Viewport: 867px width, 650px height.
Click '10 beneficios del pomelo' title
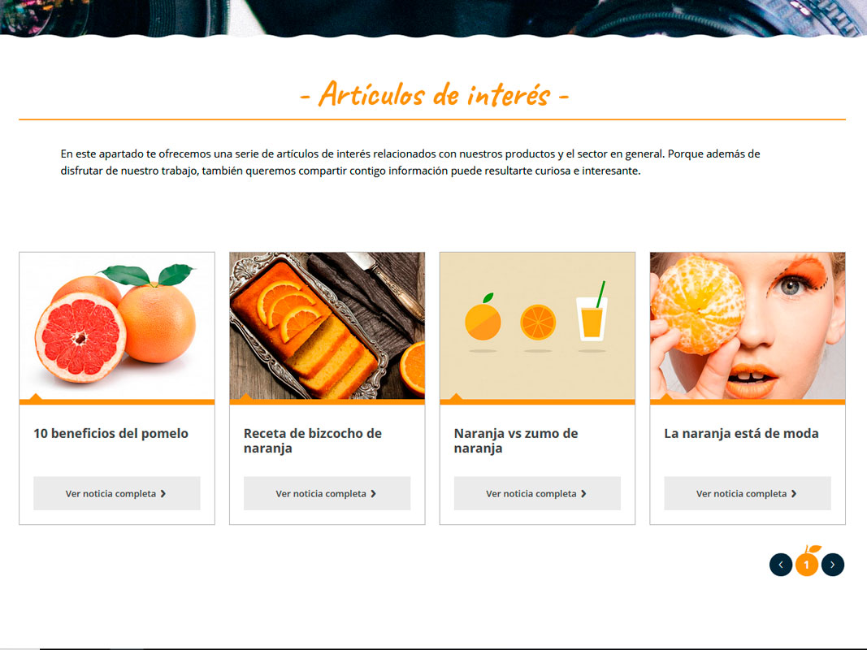tap(111, 433)
